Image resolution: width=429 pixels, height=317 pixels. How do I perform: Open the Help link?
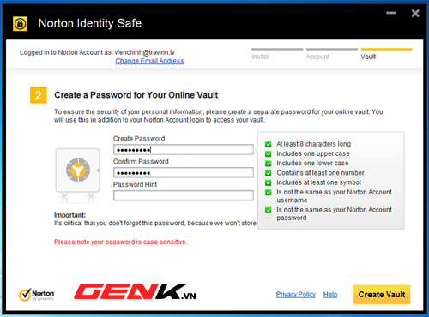pyautogui.click(x=330, y=295)
